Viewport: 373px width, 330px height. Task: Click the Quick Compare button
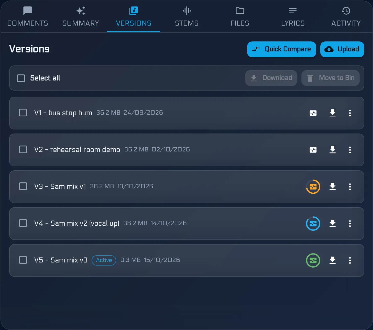[x=282, y=49]
